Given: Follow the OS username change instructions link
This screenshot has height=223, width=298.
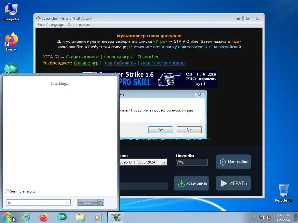Looking at the screenshot, I should 187,47.
